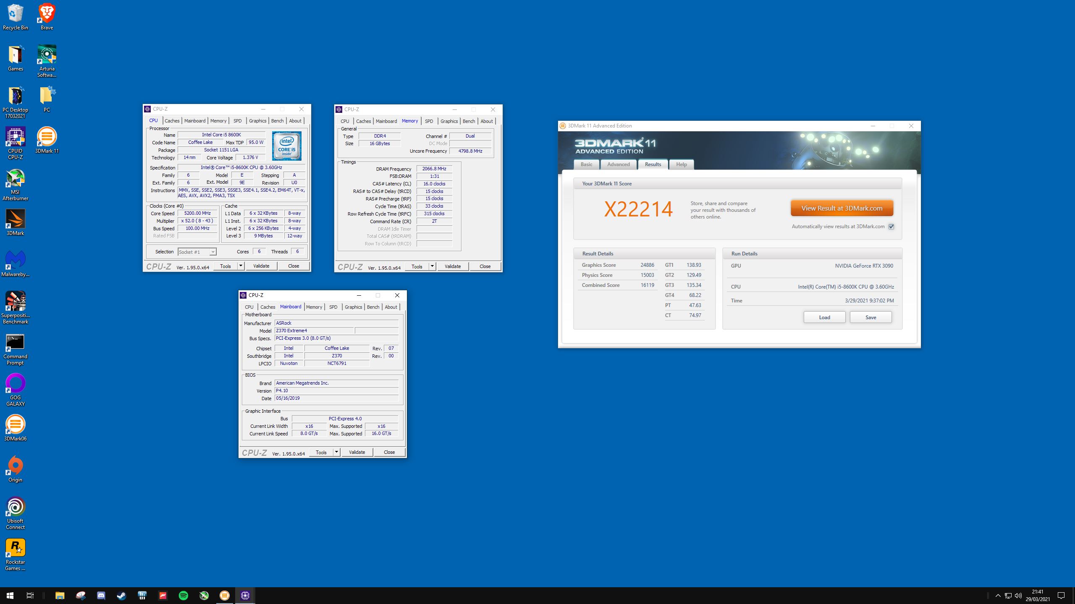Select the 3DMark 11 desktop shortcut
Screen dimensions: 1075x604
coord(47,141)
